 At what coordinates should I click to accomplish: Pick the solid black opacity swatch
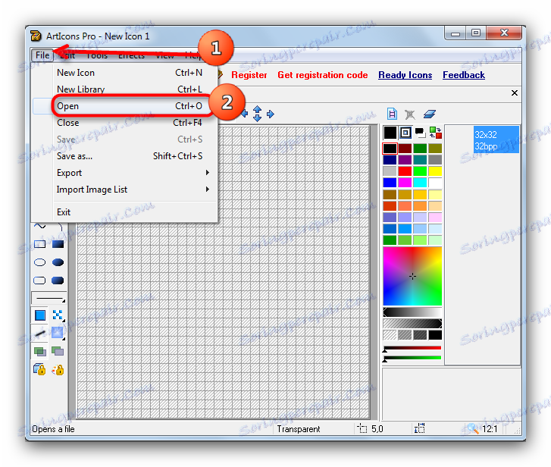(435, 335)
